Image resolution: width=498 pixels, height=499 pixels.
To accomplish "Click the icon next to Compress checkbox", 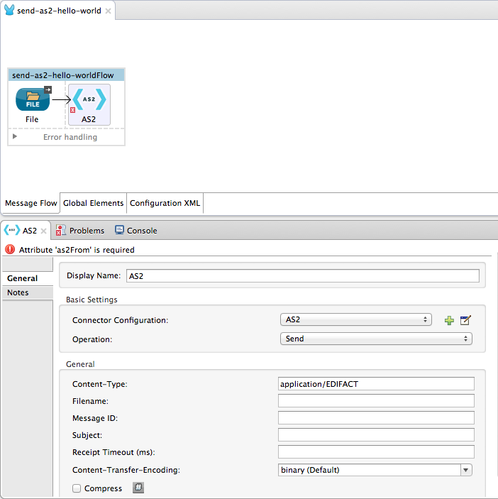I will click(x=138, y=488).
